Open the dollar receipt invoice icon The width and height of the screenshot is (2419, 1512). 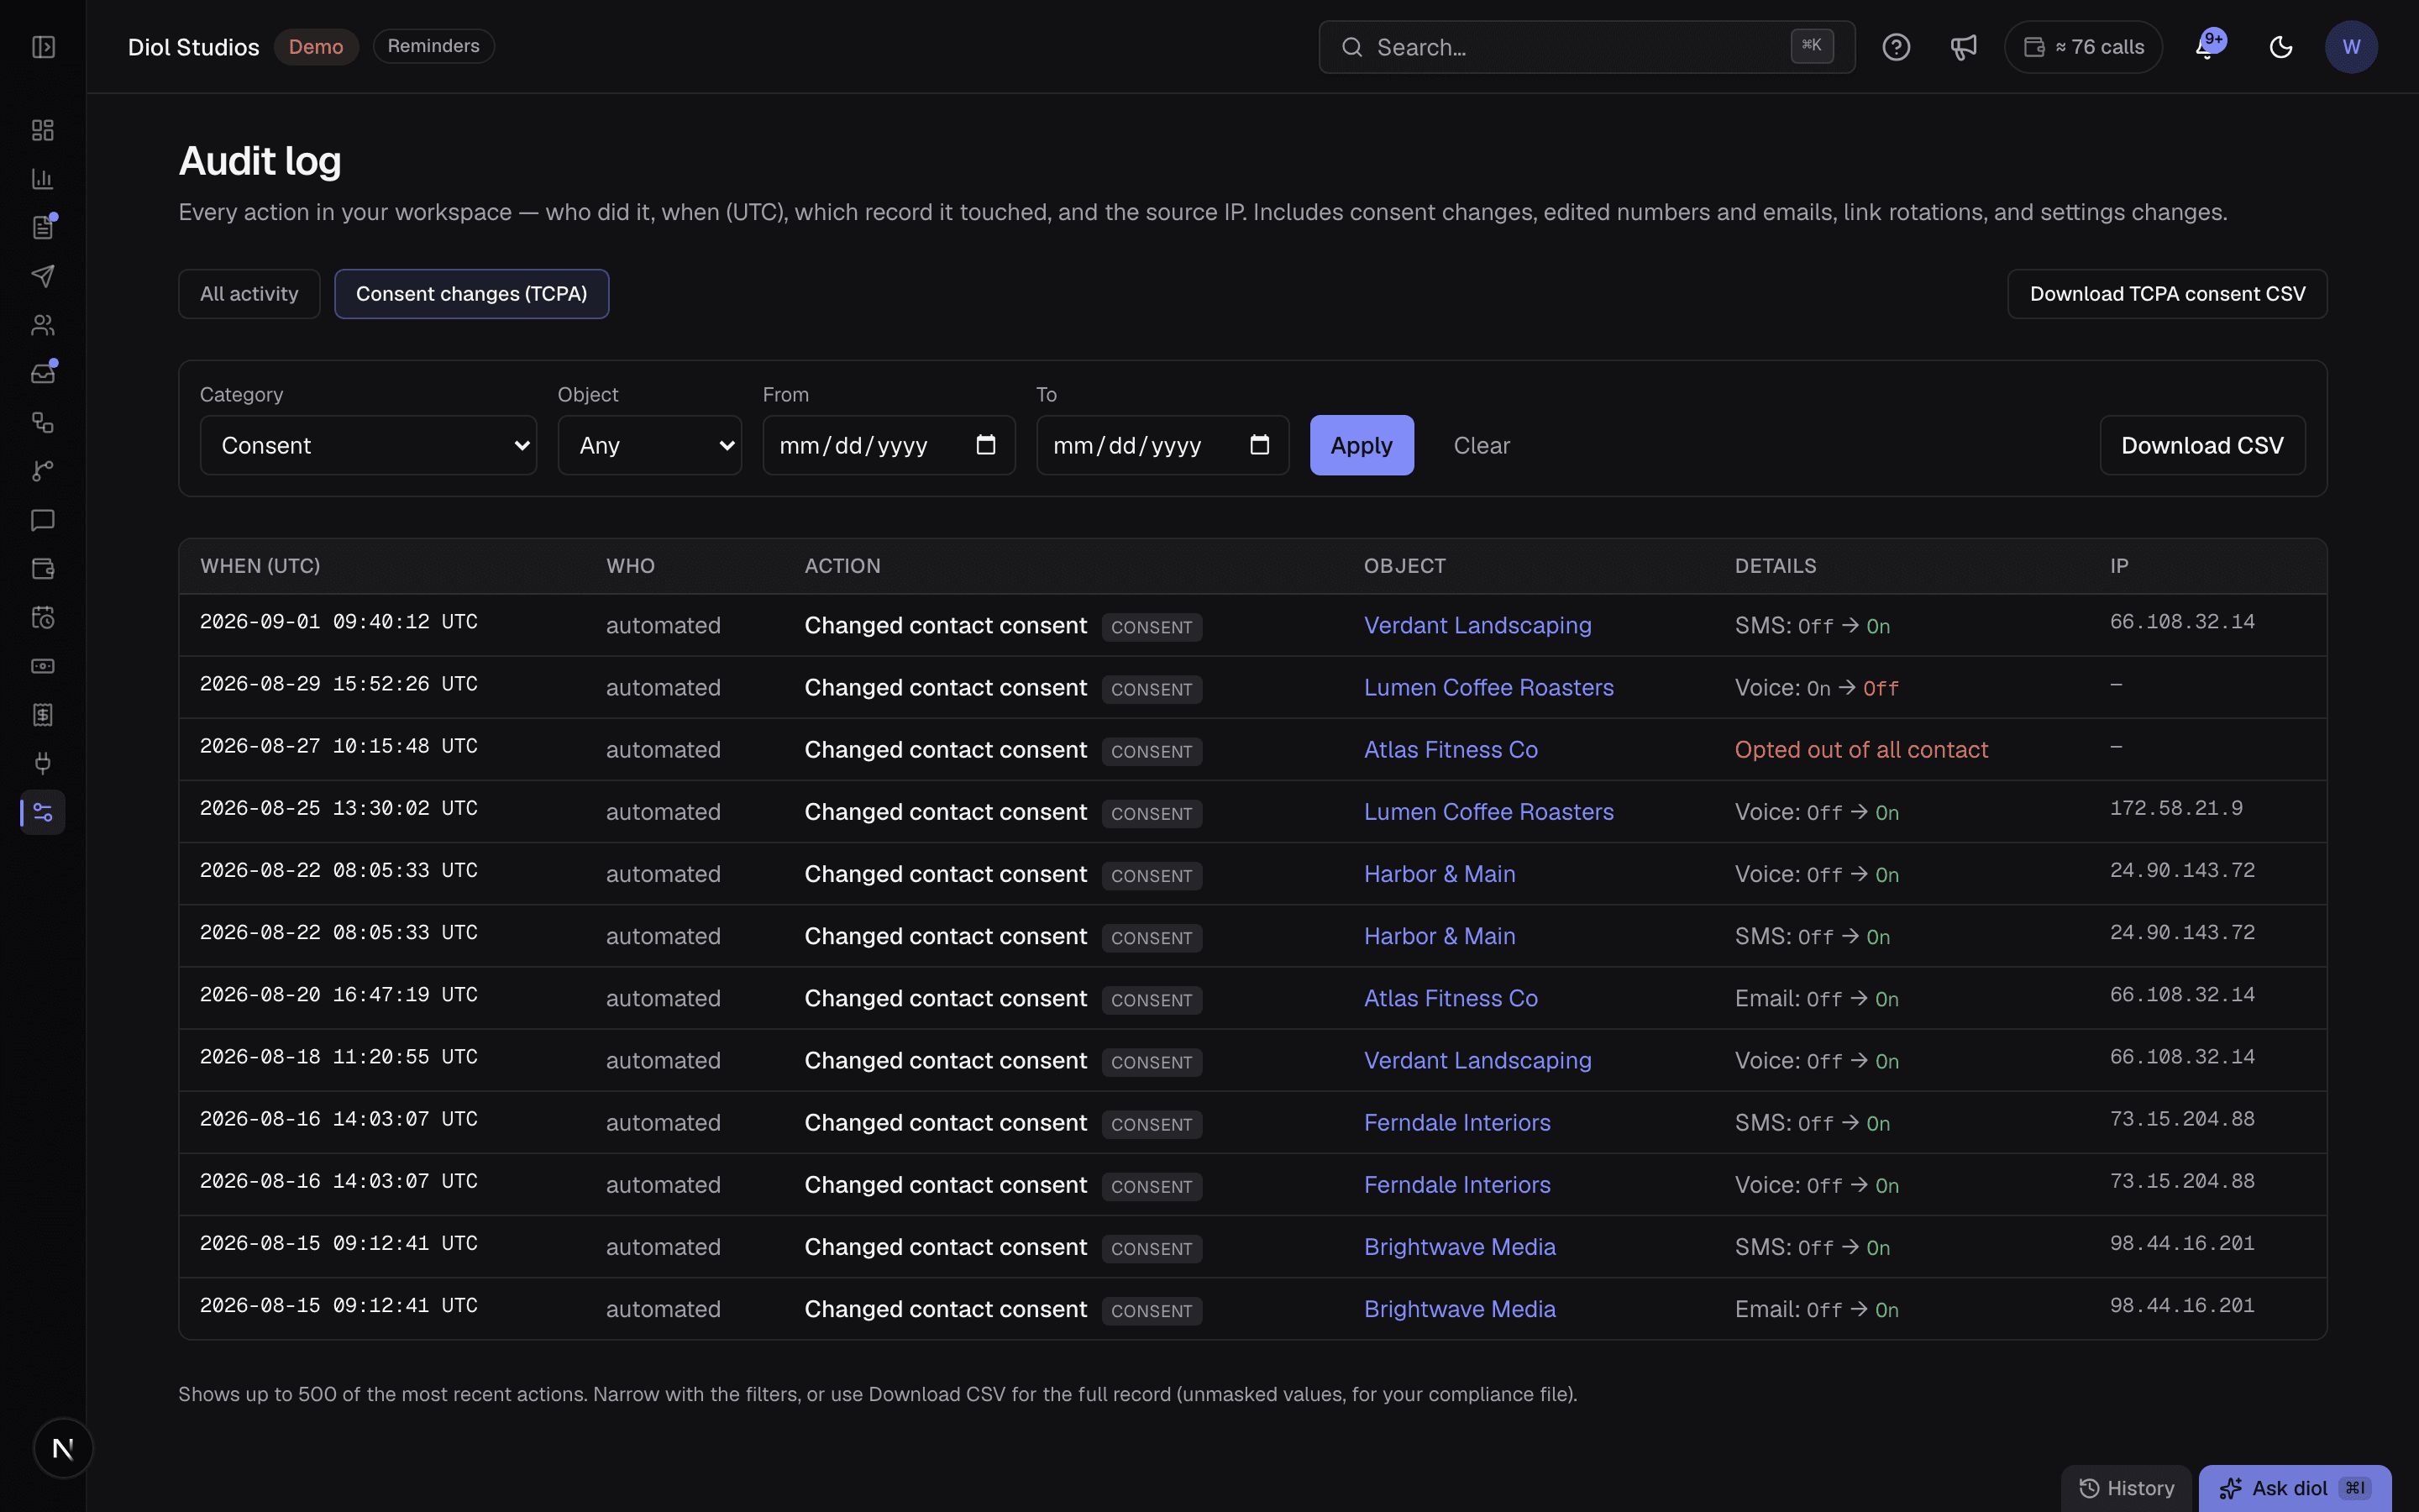point(43,714)
